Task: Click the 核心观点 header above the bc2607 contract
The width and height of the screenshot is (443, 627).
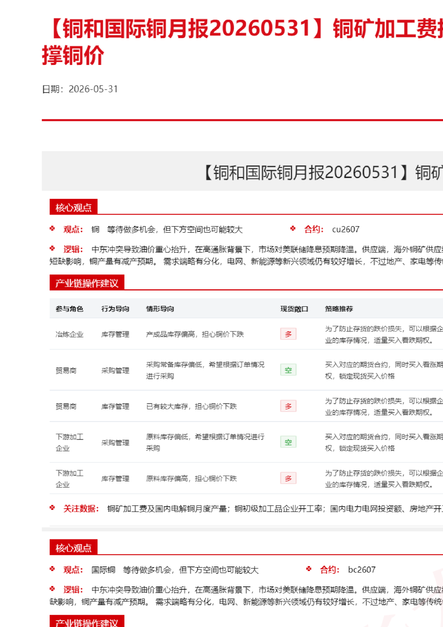Action: [73, 548]
